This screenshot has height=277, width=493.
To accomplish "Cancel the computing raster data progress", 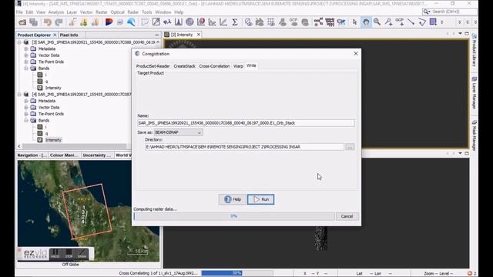I will (347, 216).
